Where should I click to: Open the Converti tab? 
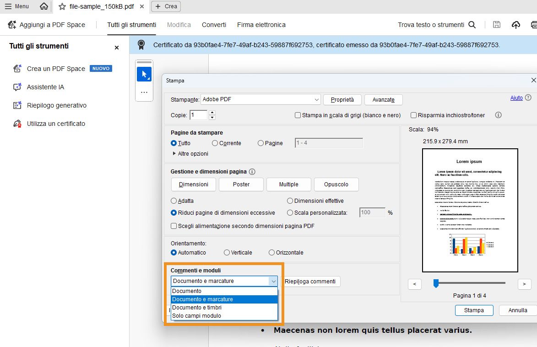[x=214, y=25]
